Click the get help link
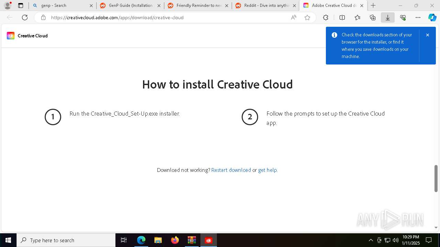Image resolution: width=440 pixels, height=247 pixels. 267,170
